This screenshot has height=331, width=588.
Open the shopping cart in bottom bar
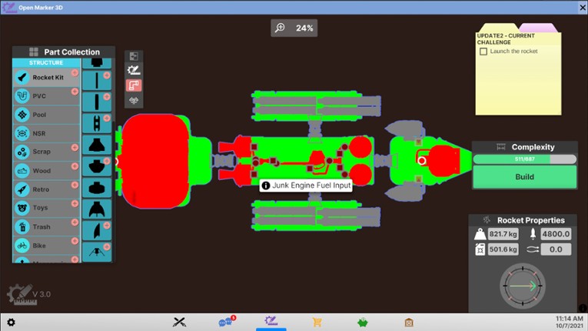click(317, 322)
